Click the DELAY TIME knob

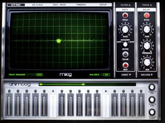(x=147, y=29)
